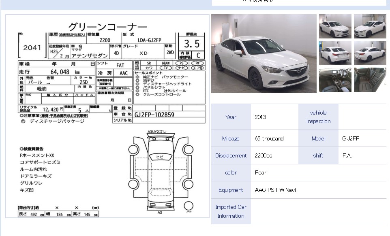Click the 'クルーズコントロール' sales point line
The height and width of the screenshot is (236, 390).
coord(162,94)
